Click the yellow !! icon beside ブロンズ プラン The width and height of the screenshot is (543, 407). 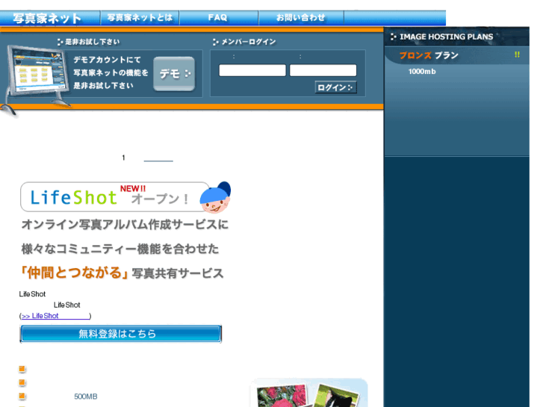coord(517,55)
